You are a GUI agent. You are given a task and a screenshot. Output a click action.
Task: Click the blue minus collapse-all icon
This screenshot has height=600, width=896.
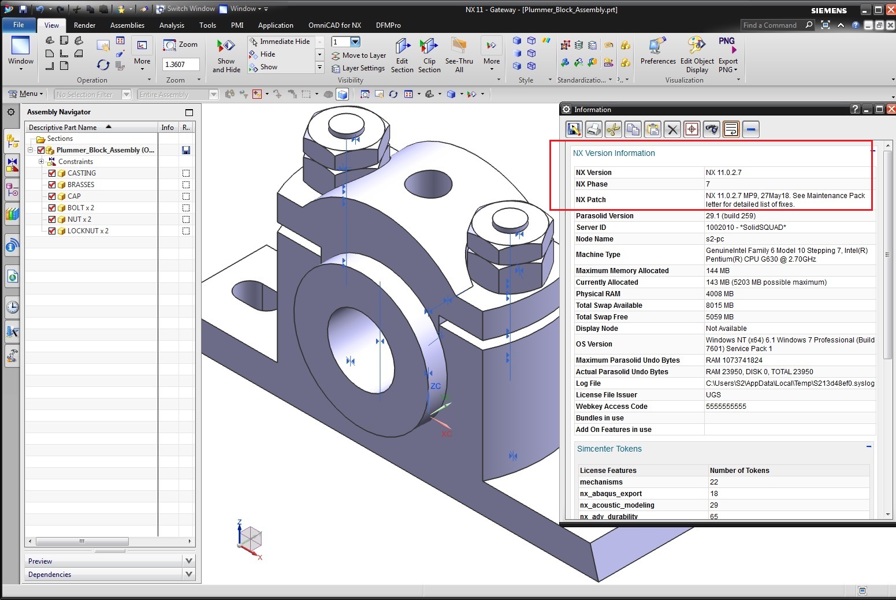click(751, 129)
